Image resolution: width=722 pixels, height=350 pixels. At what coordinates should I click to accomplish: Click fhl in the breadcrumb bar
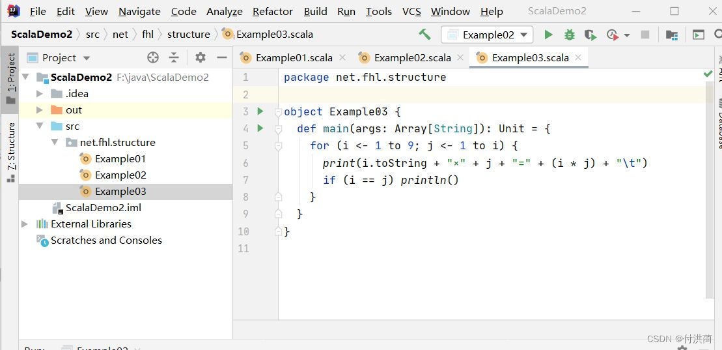[148, 35]
